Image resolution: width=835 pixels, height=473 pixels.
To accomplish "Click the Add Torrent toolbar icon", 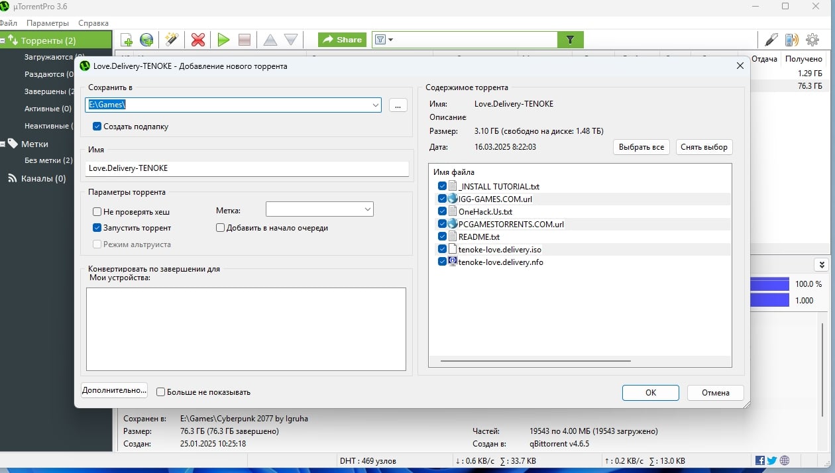I will tap(127, 40).
